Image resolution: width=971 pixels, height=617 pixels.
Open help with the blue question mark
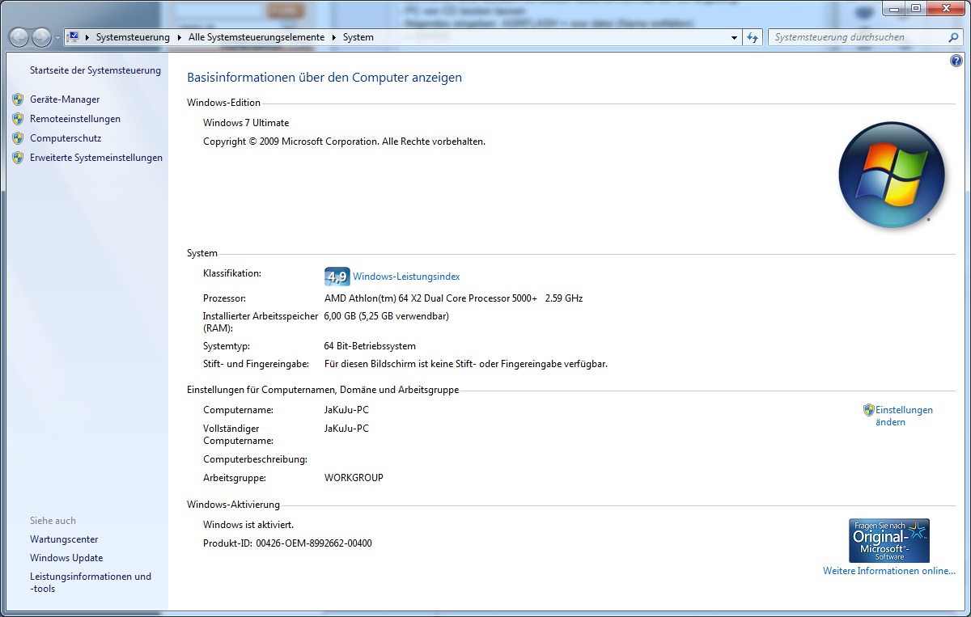click(956, 61)
